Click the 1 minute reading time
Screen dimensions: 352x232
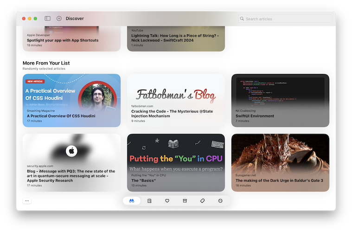(137, 45)
